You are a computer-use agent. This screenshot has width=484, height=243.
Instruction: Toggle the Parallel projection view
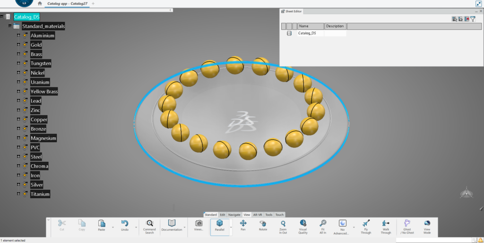[219, 224]
